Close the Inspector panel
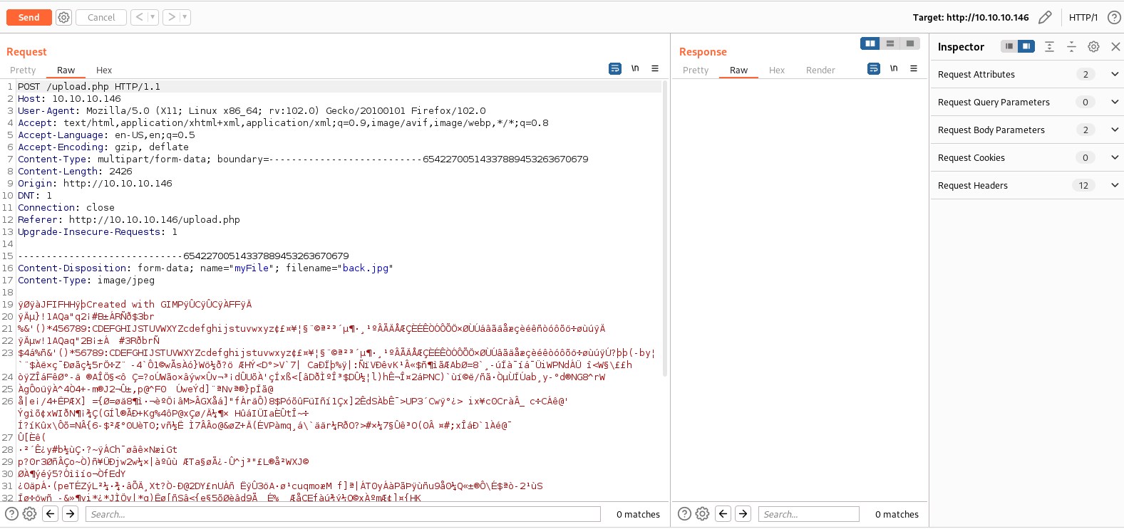Viewport: 1124px width, 529px height. (x=1115, y=47)
